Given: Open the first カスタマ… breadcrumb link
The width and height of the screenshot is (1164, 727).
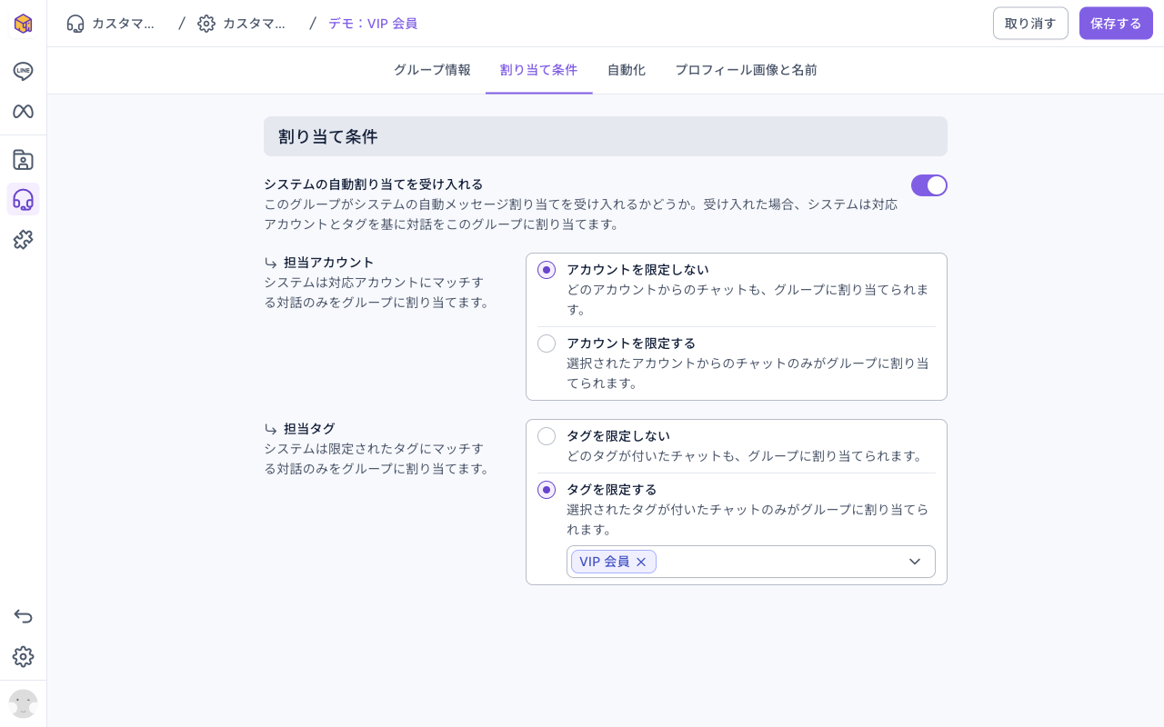Looking at the screenshot, I should pyautogui.click(x=123, y=24).
